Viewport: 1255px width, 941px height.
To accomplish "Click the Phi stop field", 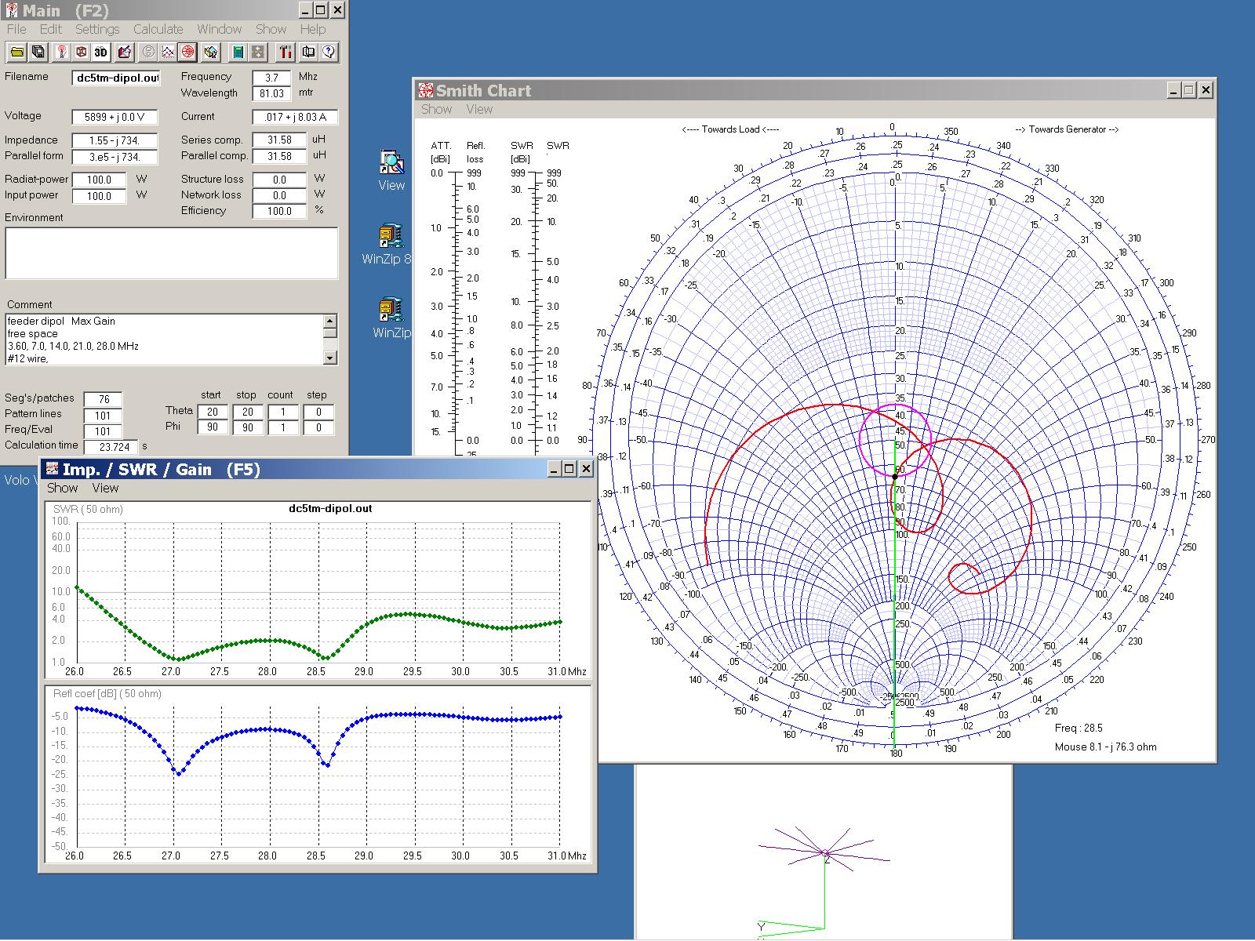I will [247, 427].
